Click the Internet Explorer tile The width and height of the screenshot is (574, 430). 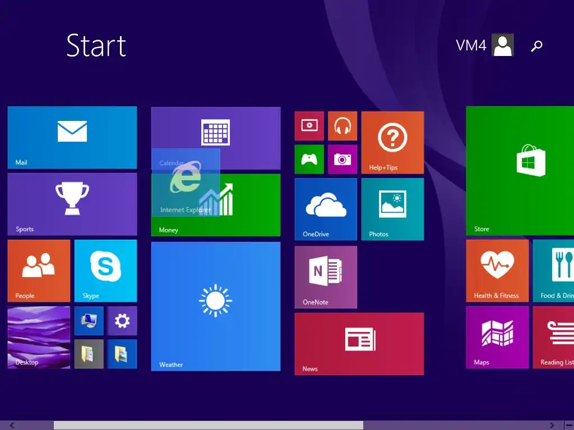pos(186,183)
